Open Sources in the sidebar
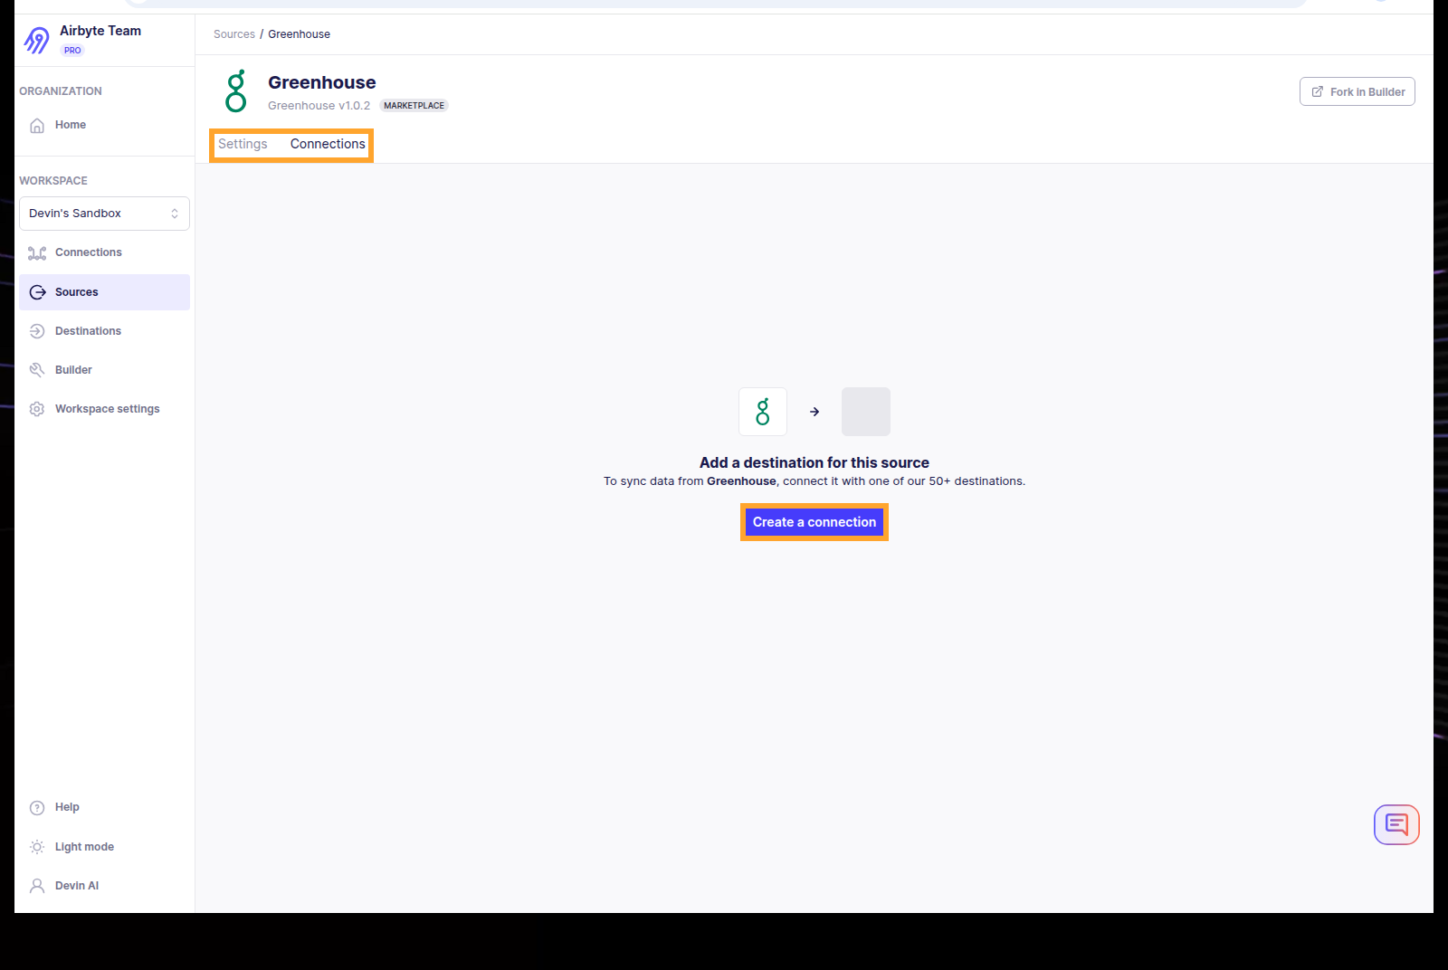Screen dimensions: 1448x970 [x=104, y=292]
